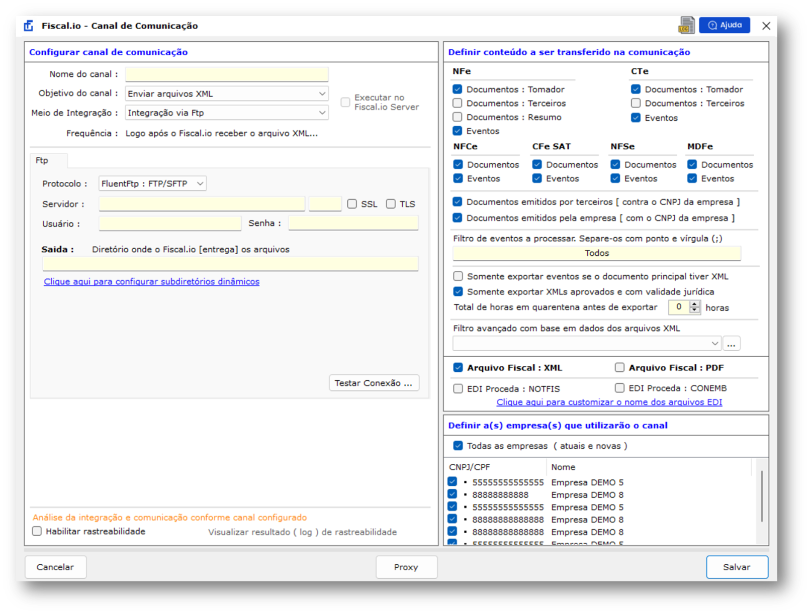
Task: Open the Protocolo FluentFtp dropdown
Action: 152,183
